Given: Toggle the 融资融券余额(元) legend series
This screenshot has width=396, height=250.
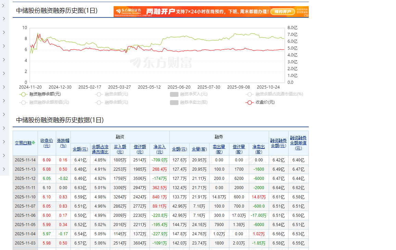Looking at the screenshot, I should pos(40,94).
